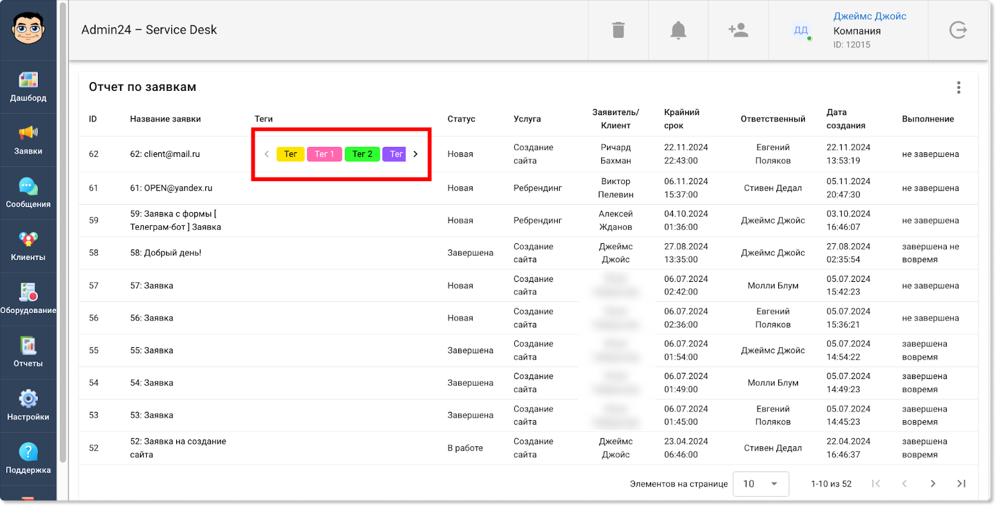The width and height of the screenshot is (996, 506).
Task: Open the Оборудование section
Action: (x=28, y=299)
